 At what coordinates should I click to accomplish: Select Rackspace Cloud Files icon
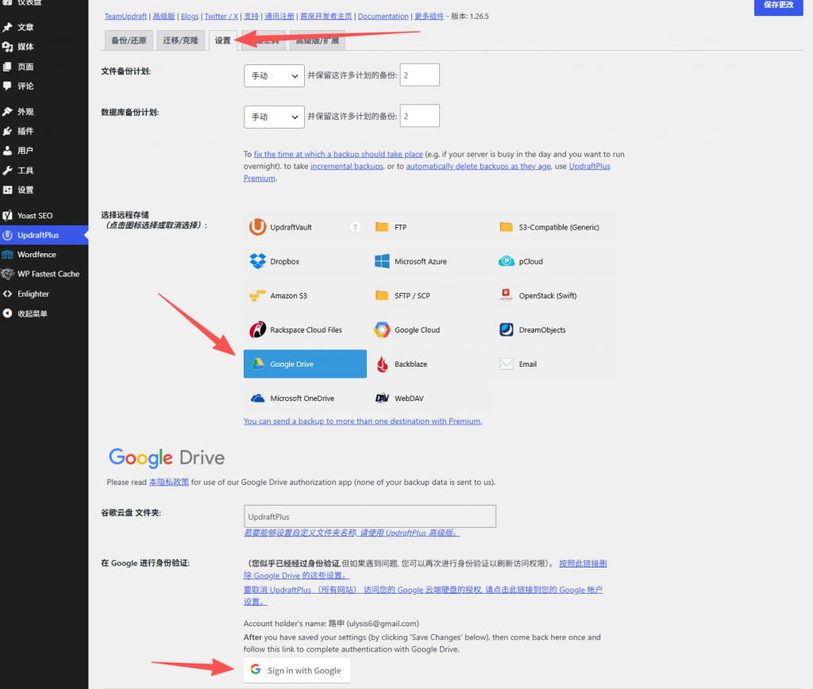coord(257,329)
